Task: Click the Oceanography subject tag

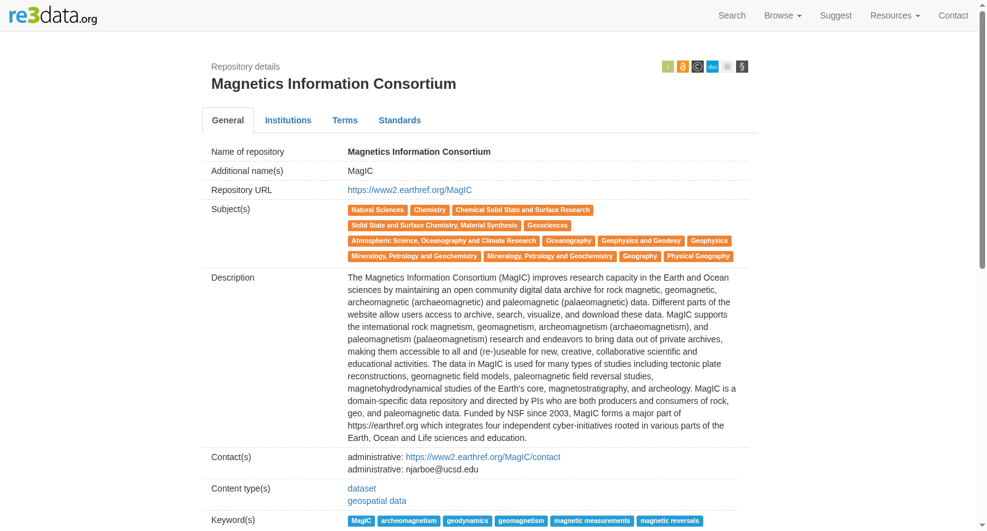Action: click(x=569, y=241)
